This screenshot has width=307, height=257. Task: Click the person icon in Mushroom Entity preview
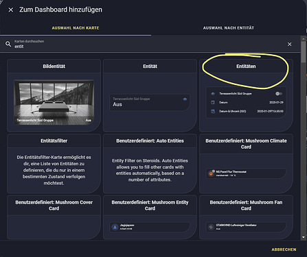pyautogui.click(x=115, y=227)
